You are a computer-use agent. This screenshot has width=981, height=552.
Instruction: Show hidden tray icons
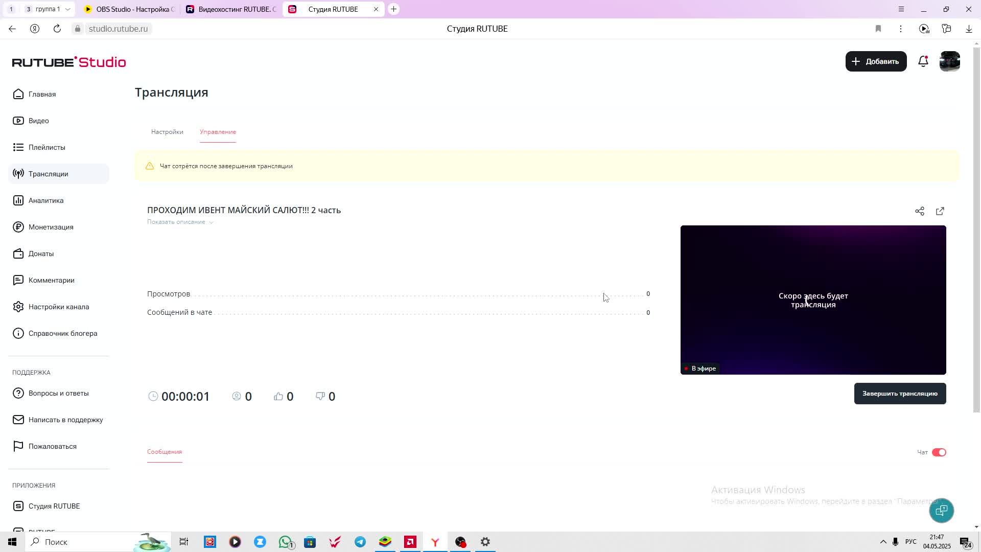point(883,542)
